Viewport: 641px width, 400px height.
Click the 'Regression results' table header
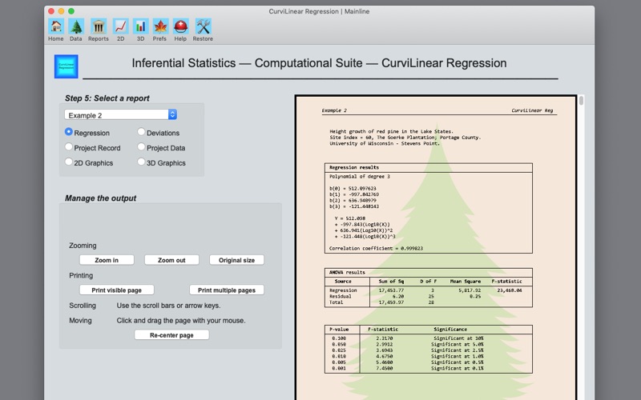tap(354, 167)
